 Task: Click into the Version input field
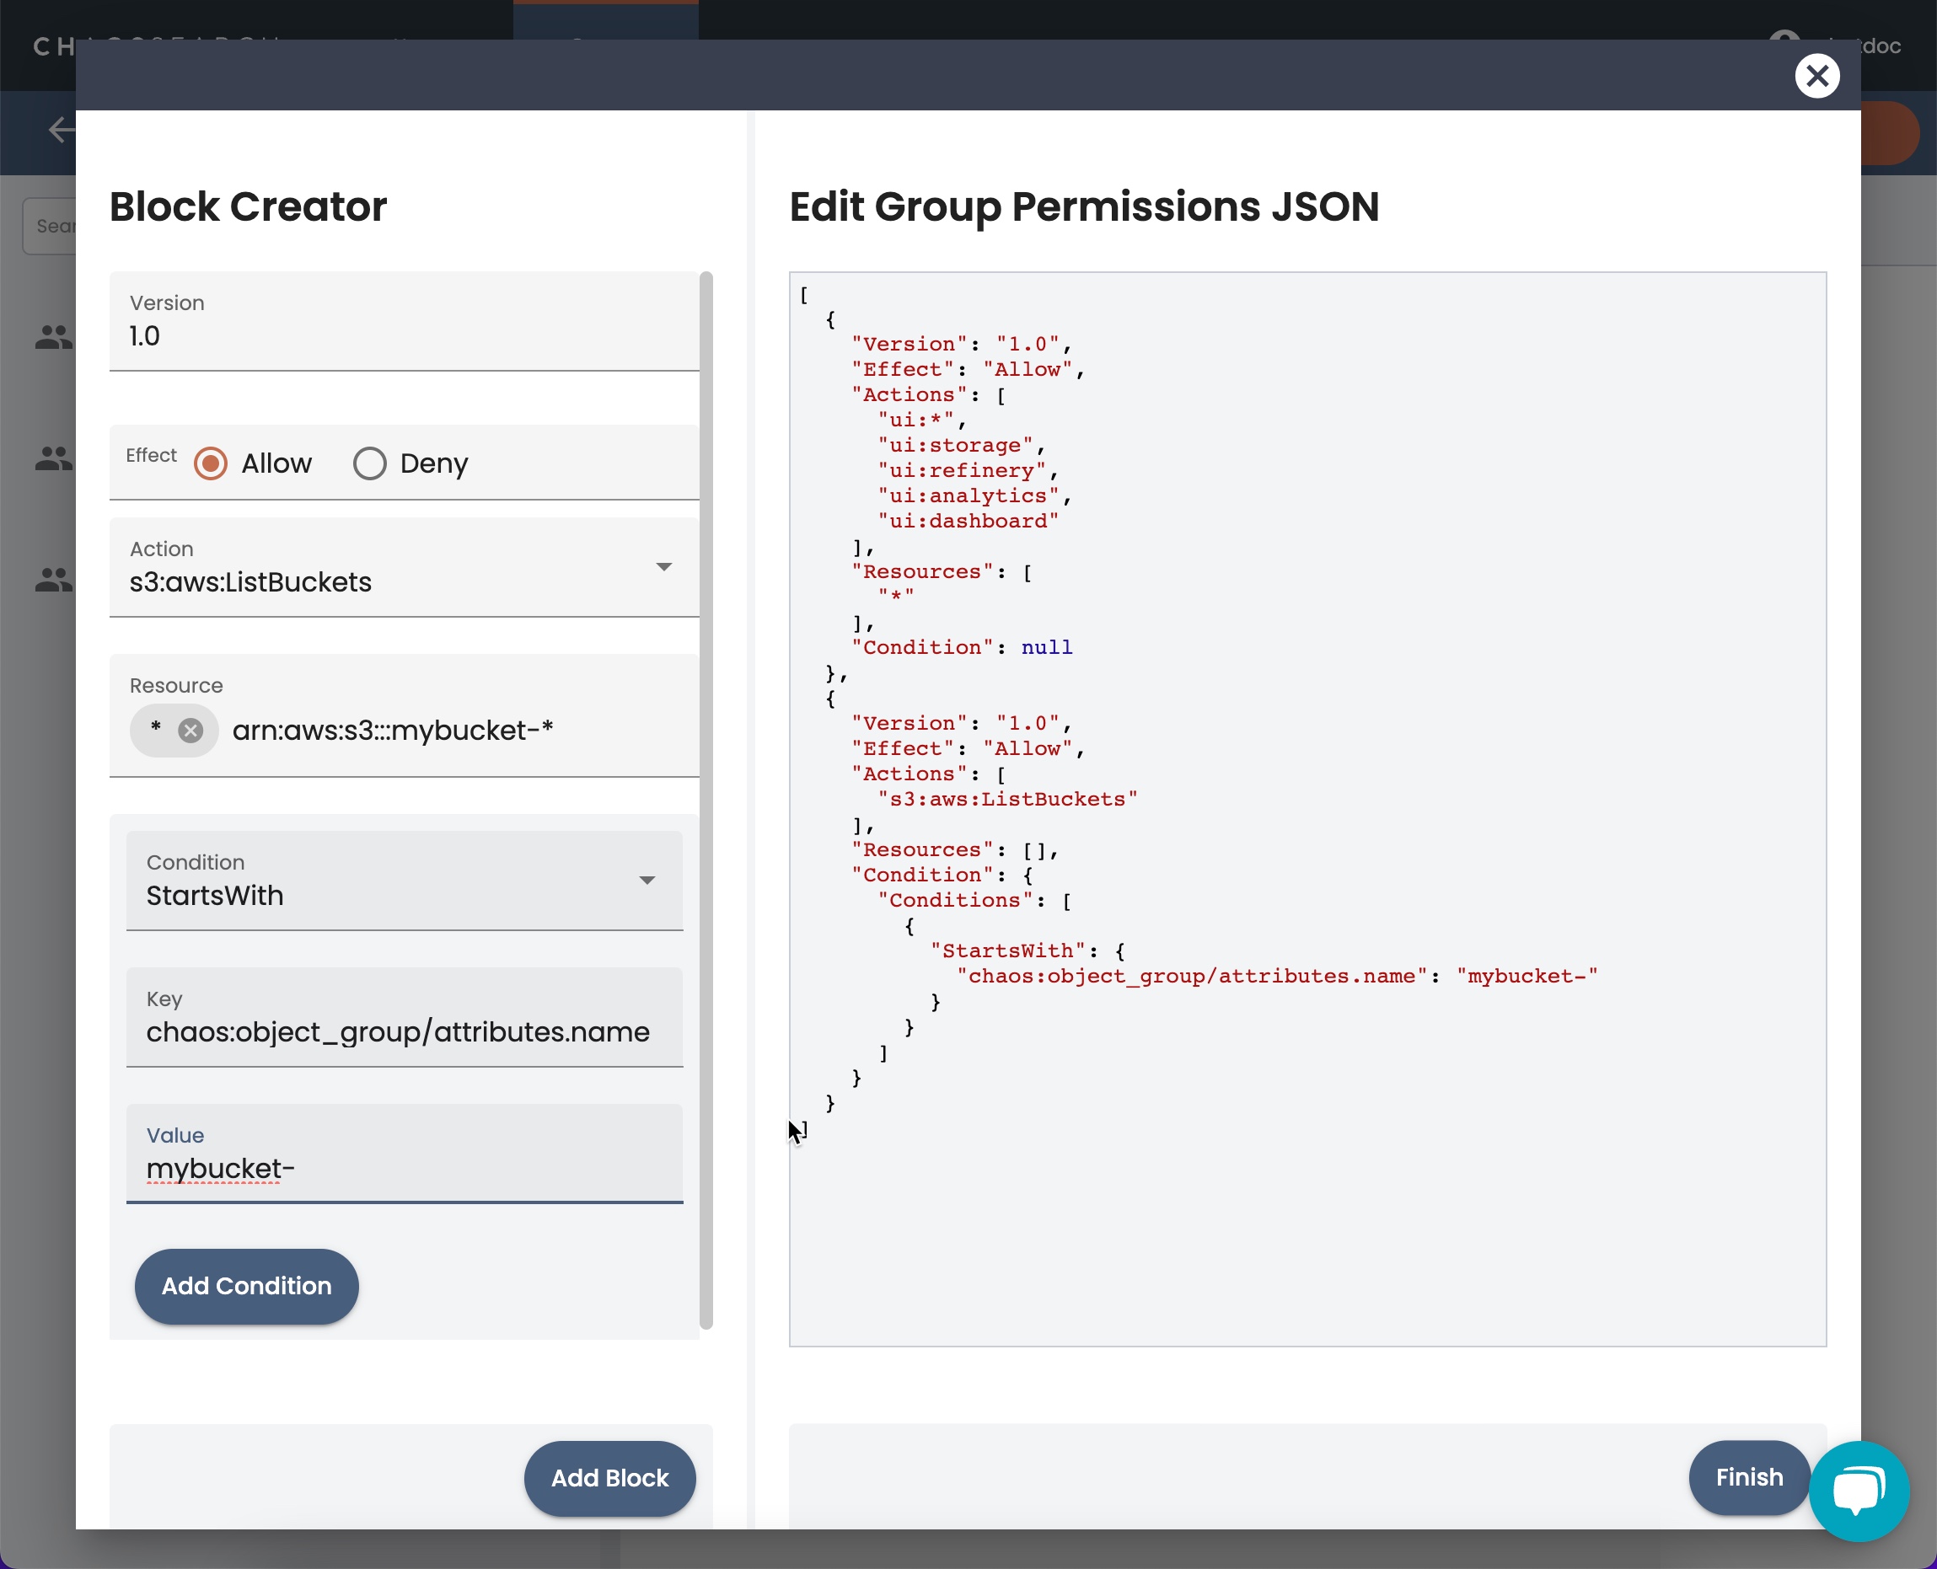tap(403, 336)
